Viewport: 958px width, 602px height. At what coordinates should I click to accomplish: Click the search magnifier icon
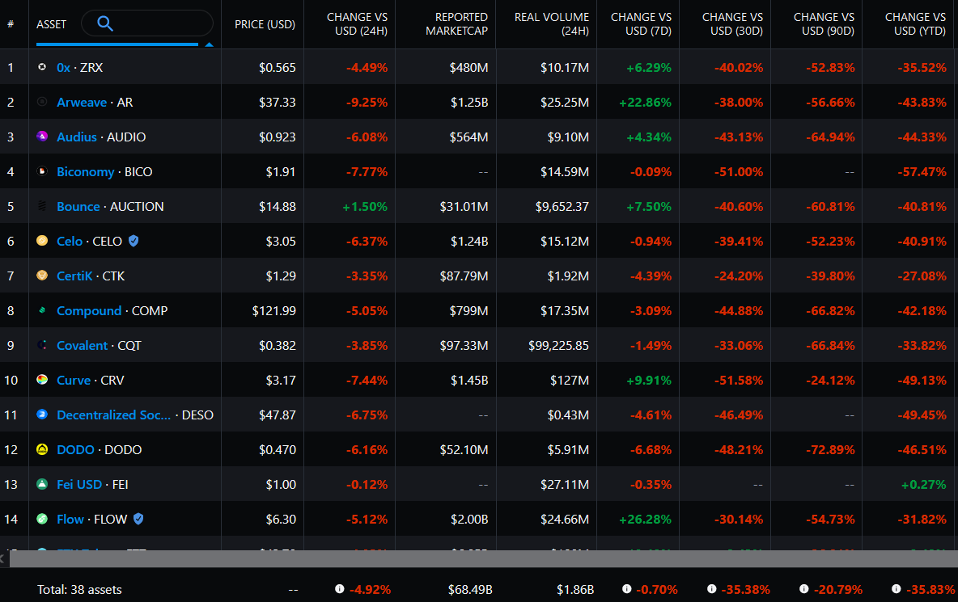[105, 23]
